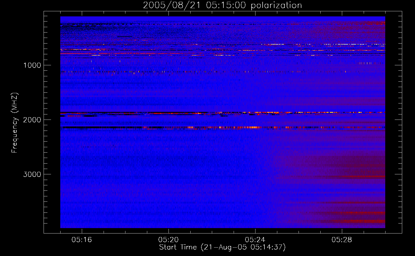Select the "05:16" time tick label

click(x=82, y=240)
